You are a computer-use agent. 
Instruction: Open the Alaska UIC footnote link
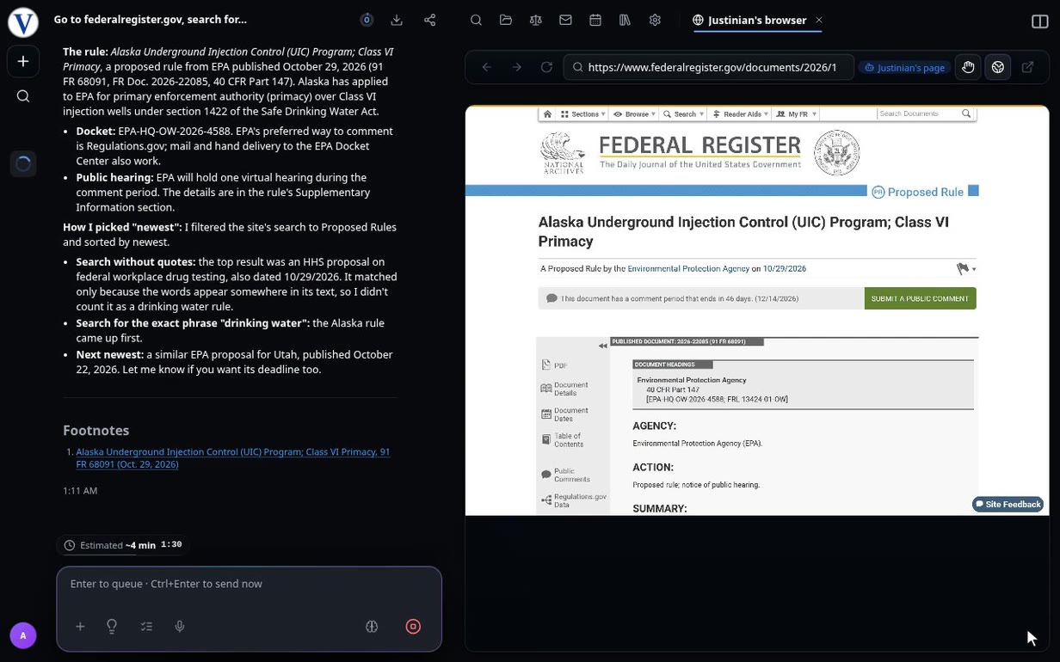(x=233, y=457)
